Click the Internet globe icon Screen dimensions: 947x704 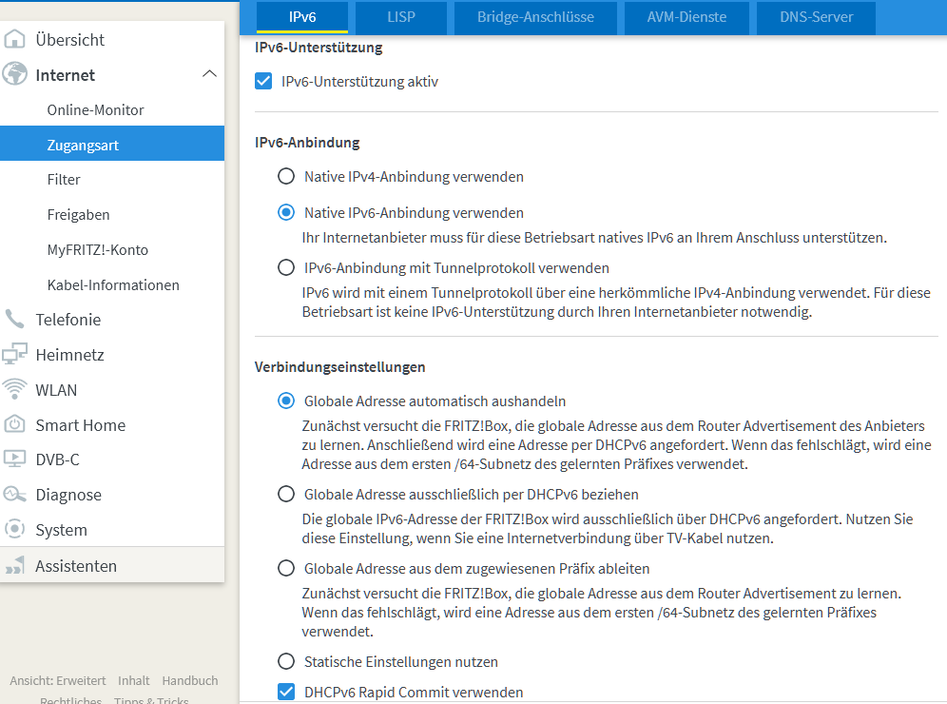point(14,74)
